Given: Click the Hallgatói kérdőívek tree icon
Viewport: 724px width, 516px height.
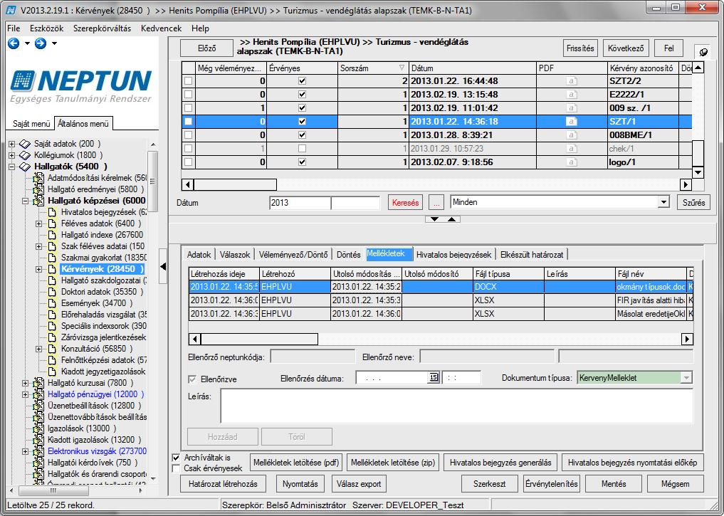Looking at the screenshot, I should (38, 463).
